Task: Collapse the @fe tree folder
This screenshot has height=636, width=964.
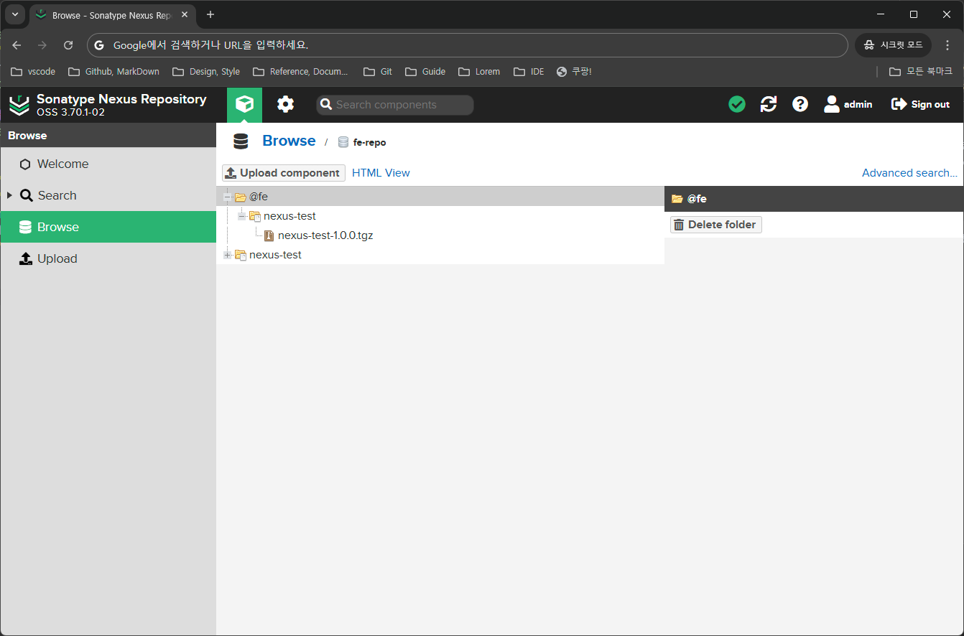Action: (x=228, y=197)
